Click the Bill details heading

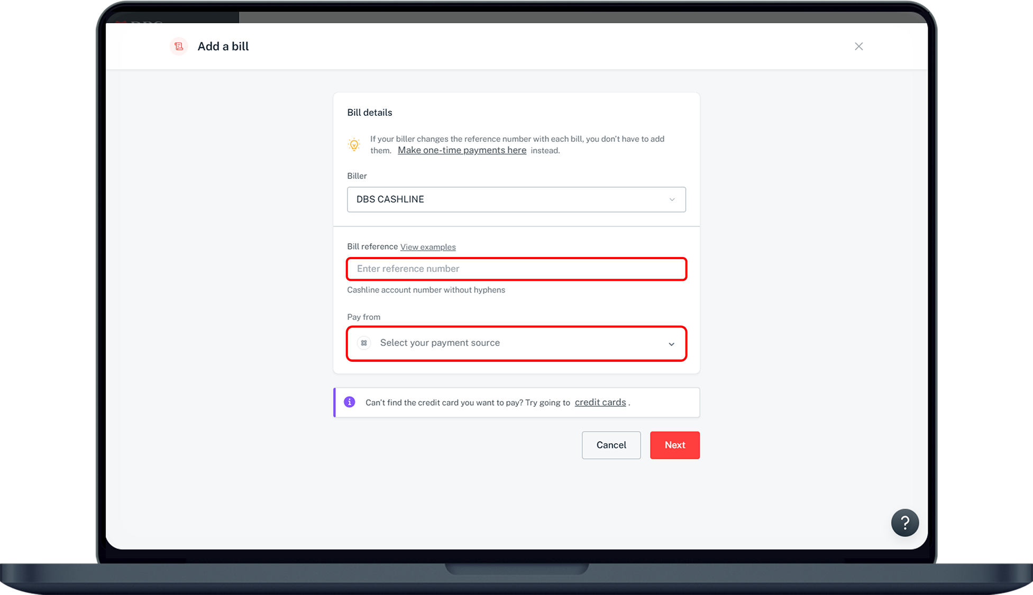pos(369,112)
